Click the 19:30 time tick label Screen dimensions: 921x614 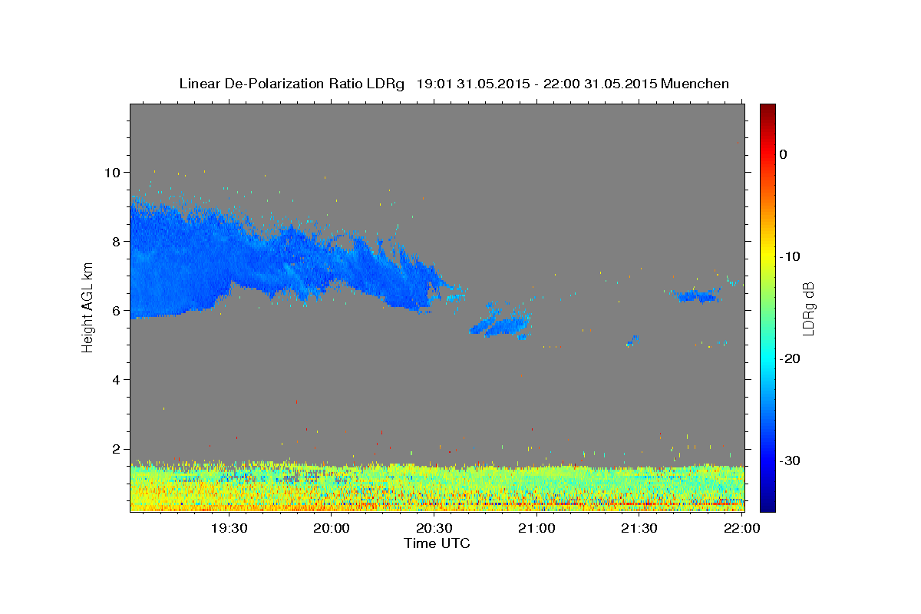coord(229,528)
